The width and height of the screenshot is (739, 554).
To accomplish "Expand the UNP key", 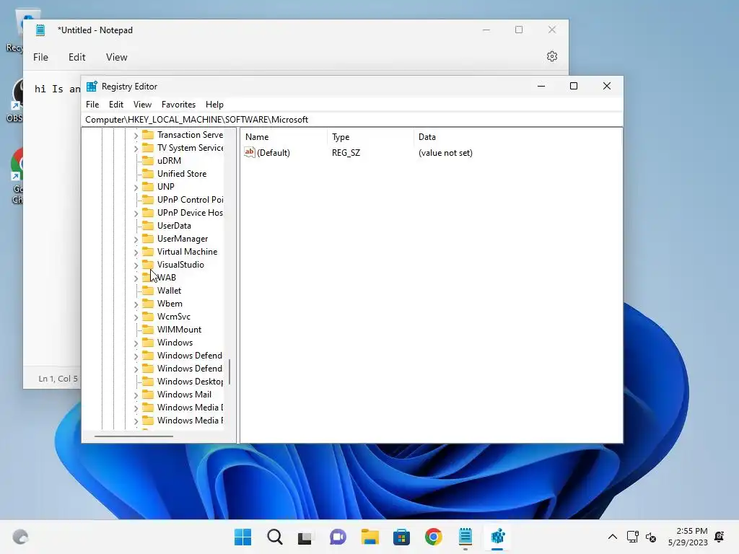I will (x=136, y=188).
